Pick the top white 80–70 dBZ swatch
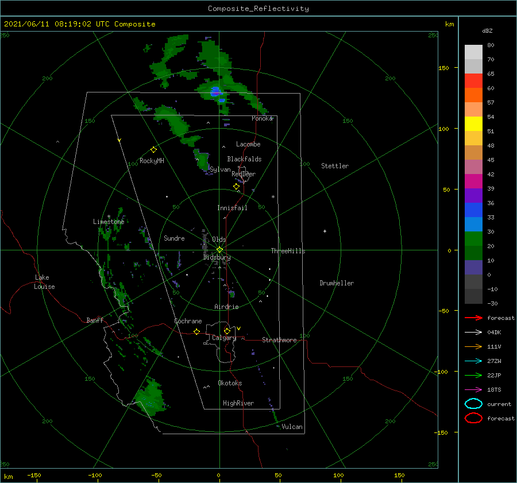Image resolution: width=517 pixels, height=483 pixels. (x=473, y=52)
